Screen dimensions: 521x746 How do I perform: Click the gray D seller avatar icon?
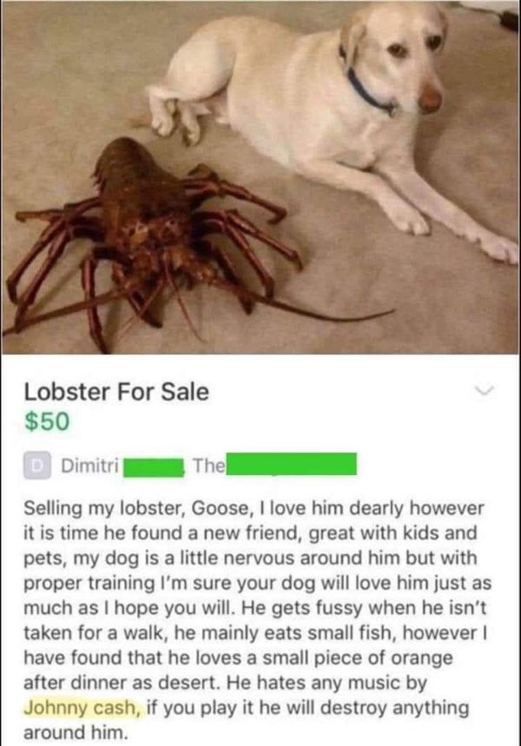(37, 465)
